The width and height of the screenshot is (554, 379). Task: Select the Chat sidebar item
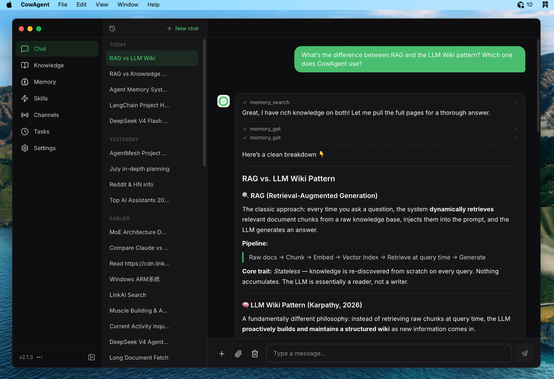tap(57, 49)
